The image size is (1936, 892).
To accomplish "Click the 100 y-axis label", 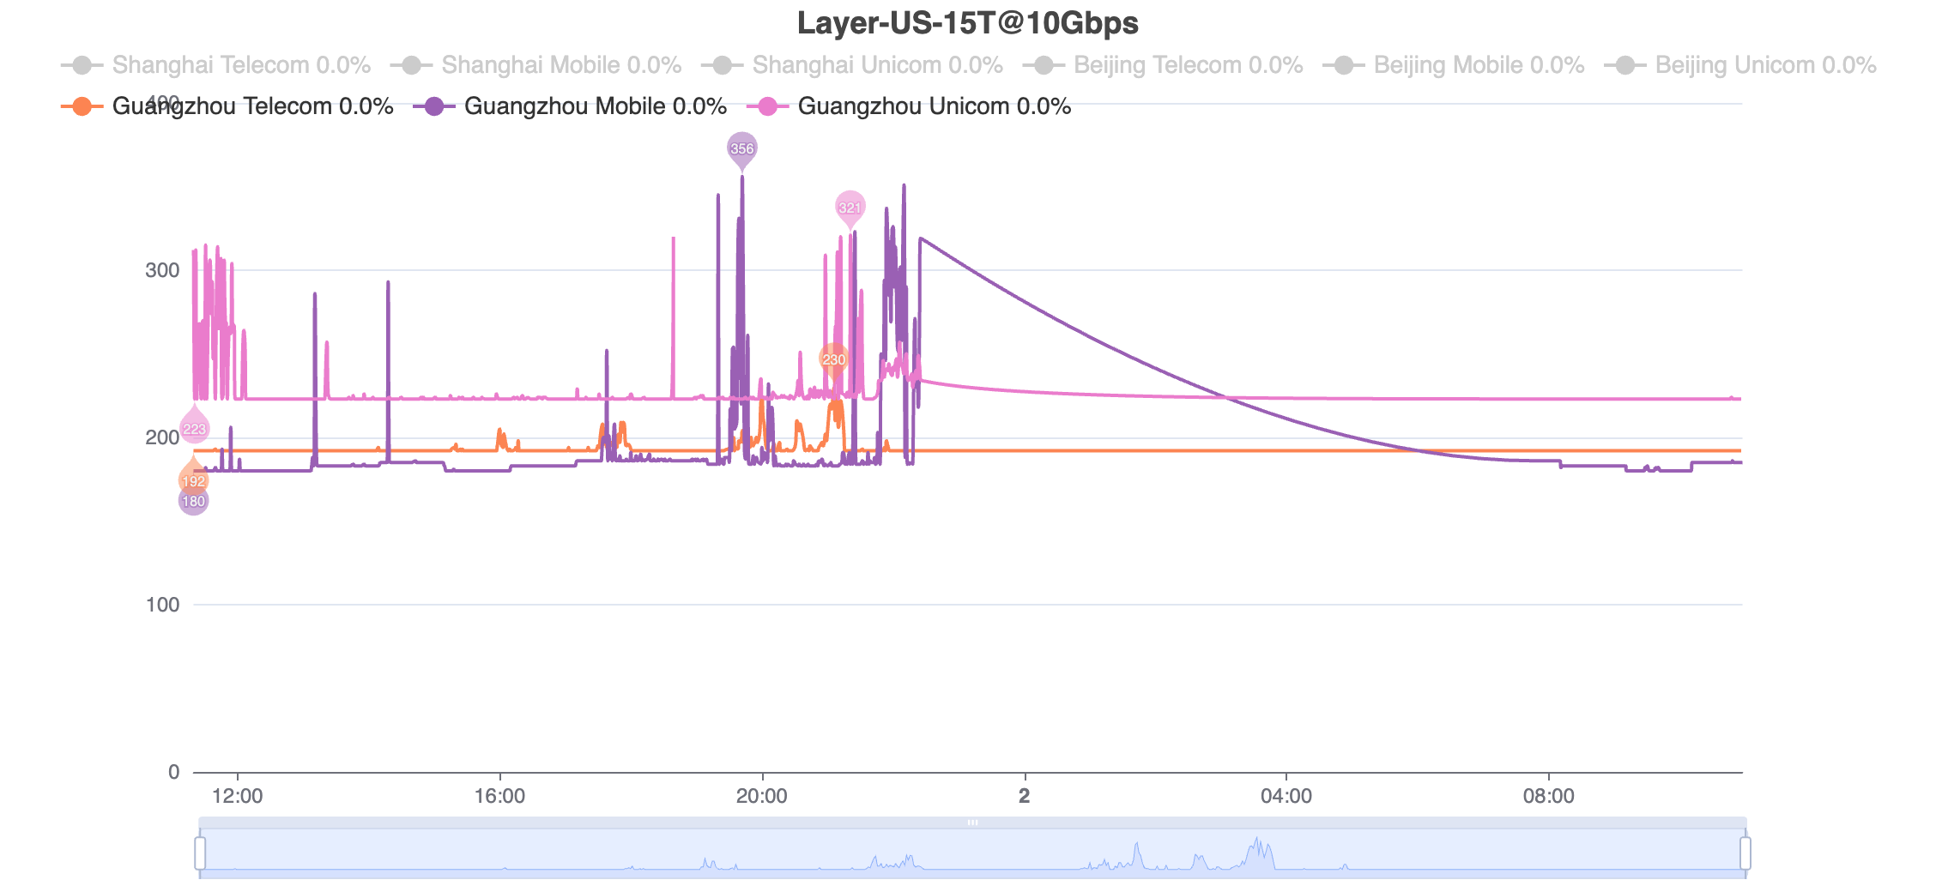I will 162,605.
